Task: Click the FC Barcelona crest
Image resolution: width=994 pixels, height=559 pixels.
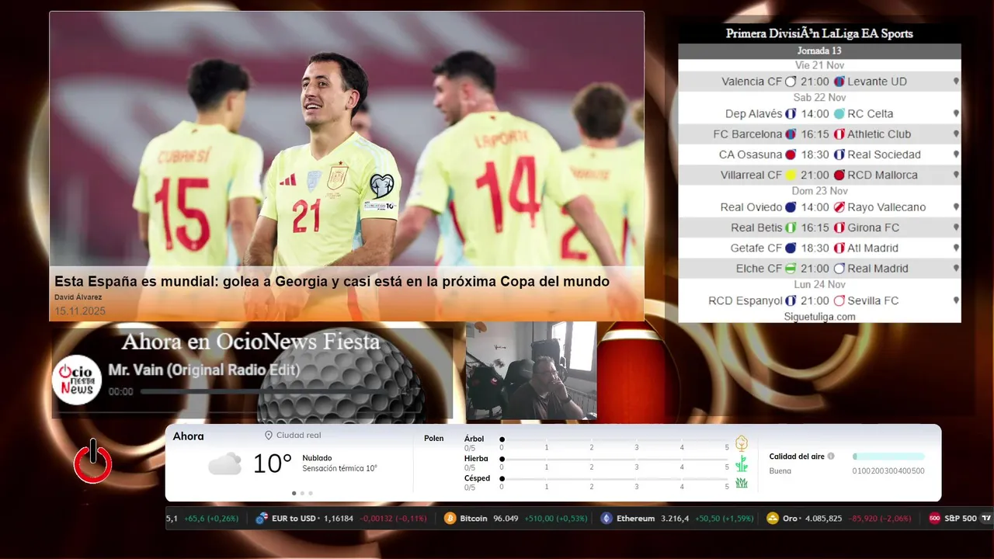Action: tap(791, 134)
